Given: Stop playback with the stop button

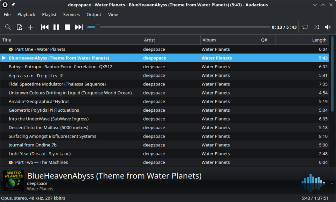Looking at the screenshot, I should [x=68, y=27].
